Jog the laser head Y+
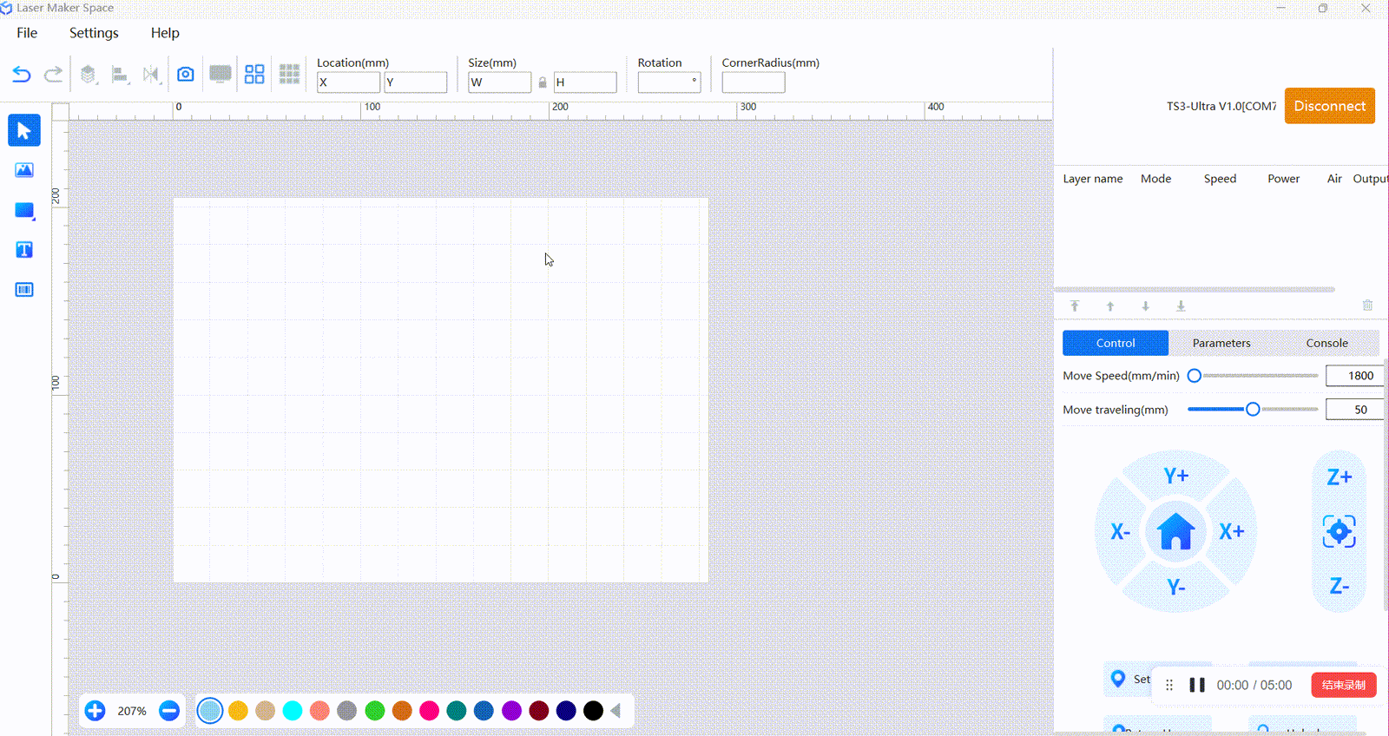 [x=1176, y=476]
